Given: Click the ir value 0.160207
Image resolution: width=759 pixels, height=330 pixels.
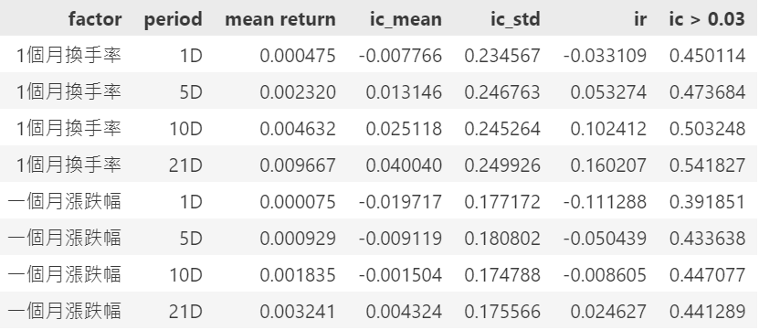Looking at the screenshot, I should 608,165.
